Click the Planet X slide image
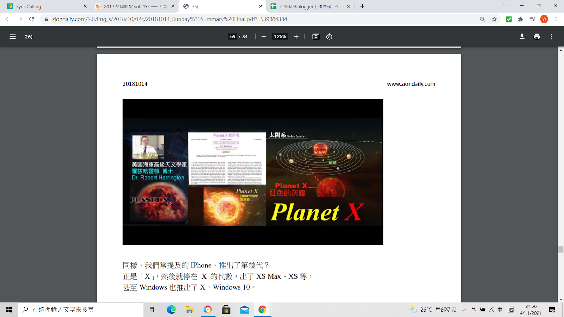Viewport: 564px width, 317px height. point(253,172)
